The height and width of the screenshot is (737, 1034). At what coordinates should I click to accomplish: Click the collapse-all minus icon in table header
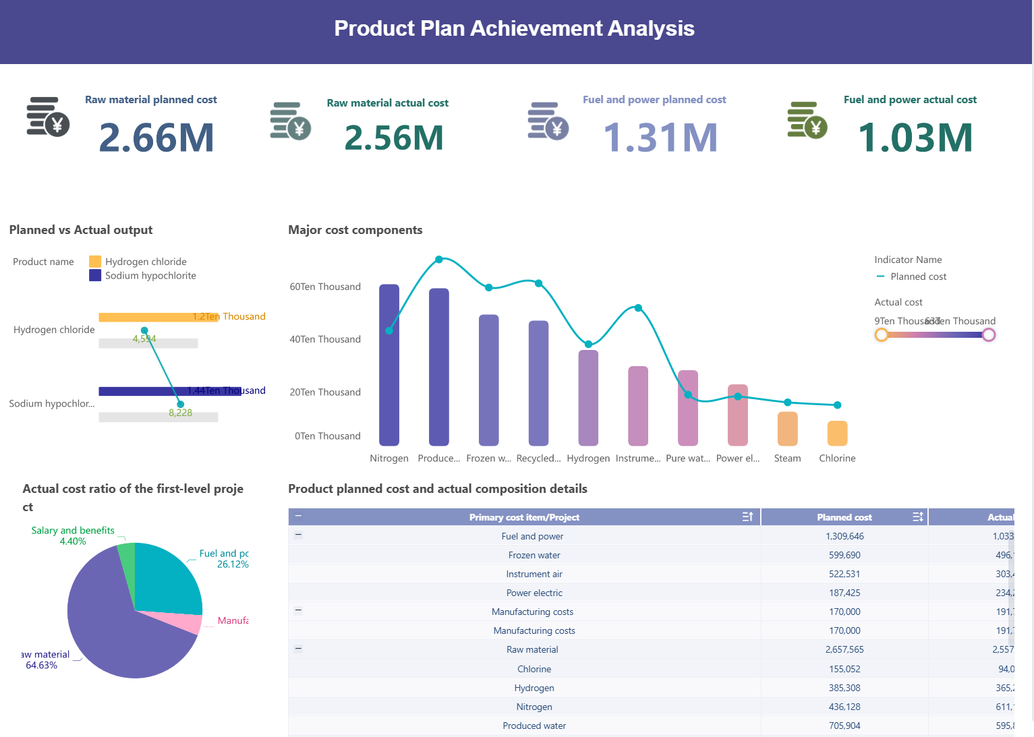pyautogui.click(x=297, y=516)
